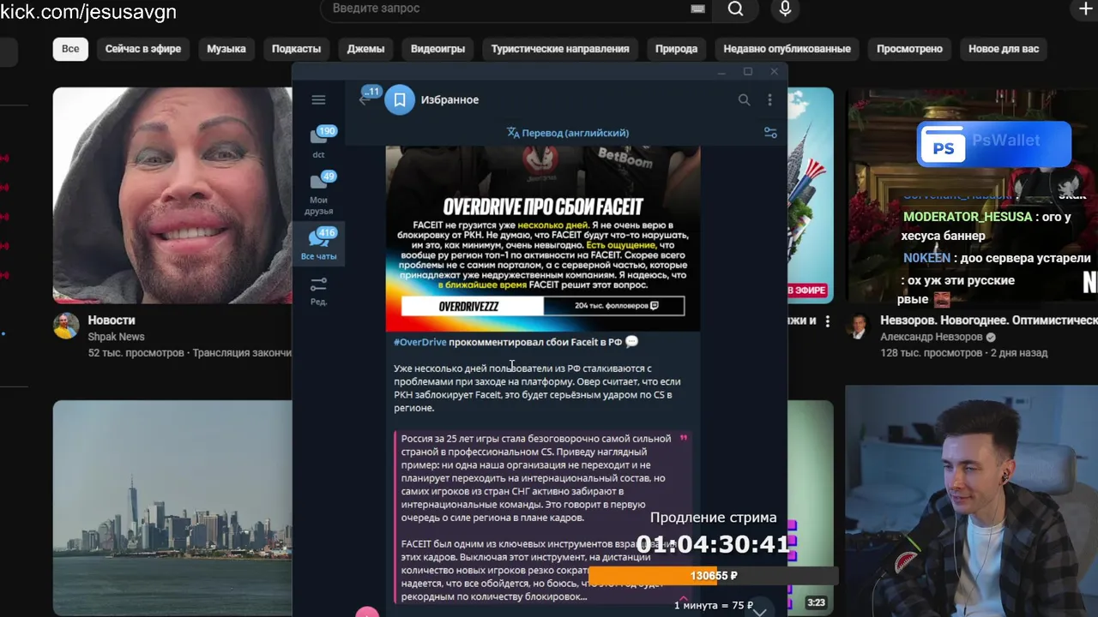Select the Подкасты filter chip
The image size is (1098, 617).
click(296, 49)
